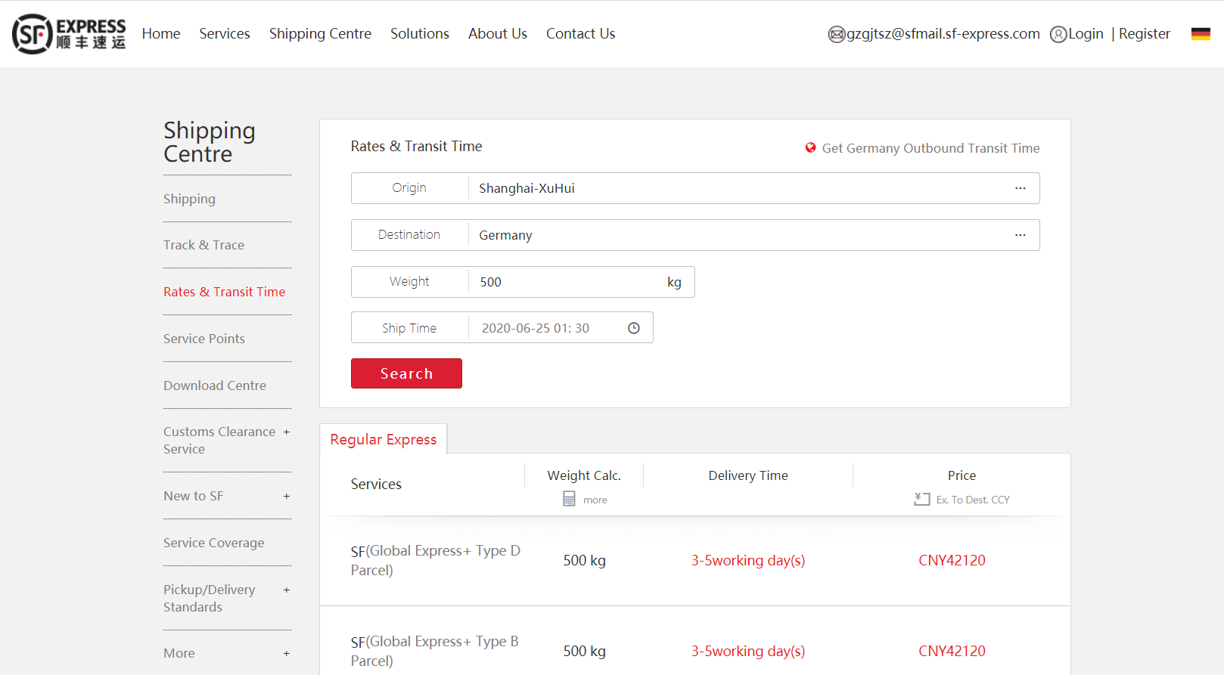1224x675 pixels.
Task: Click the SF Global Express+ Type B Parcel service
Action: click(435, 651)
